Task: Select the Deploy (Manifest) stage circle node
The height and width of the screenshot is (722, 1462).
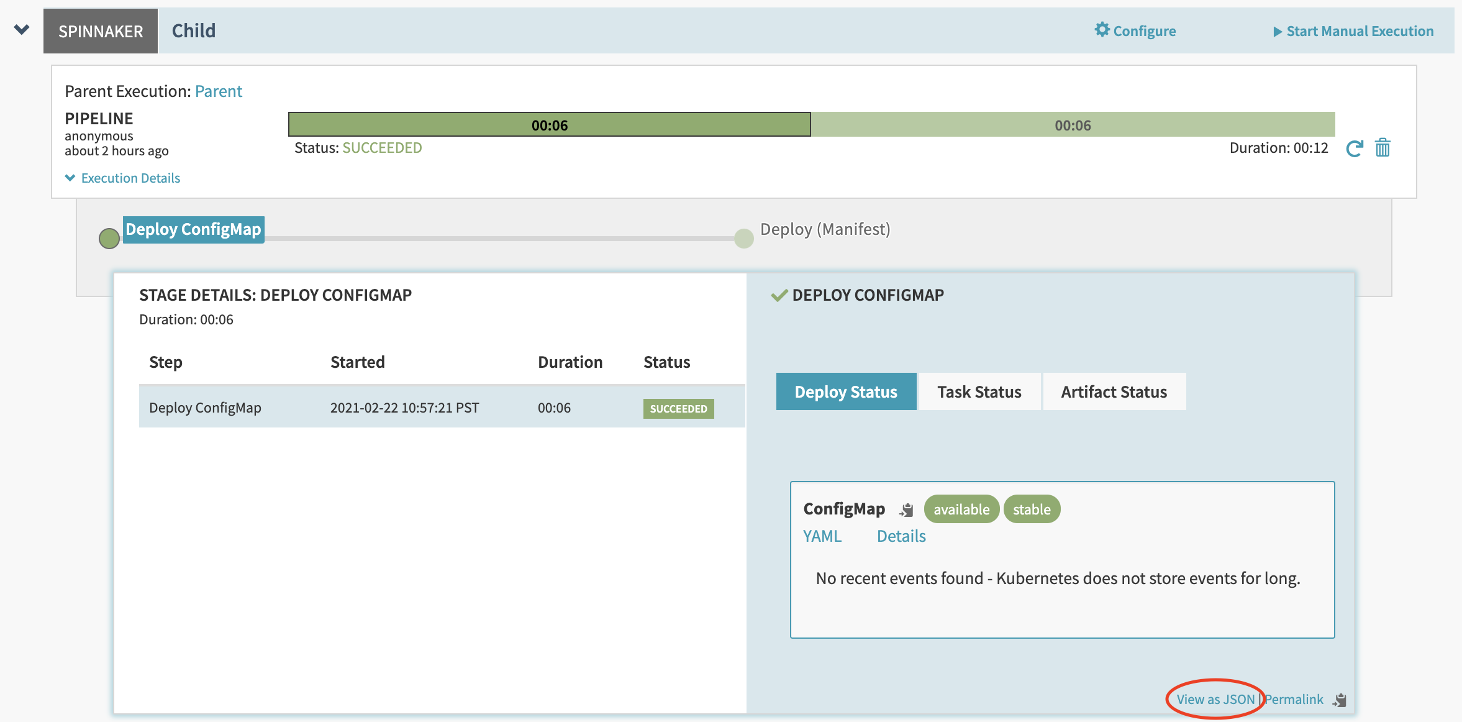Action: pyautogui.click(x=743, y=238)
